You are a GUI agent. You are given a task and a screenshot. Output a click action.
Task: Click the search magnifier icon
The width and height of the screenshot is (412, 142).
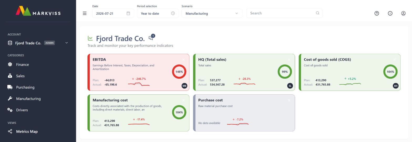tap(317, 13)
